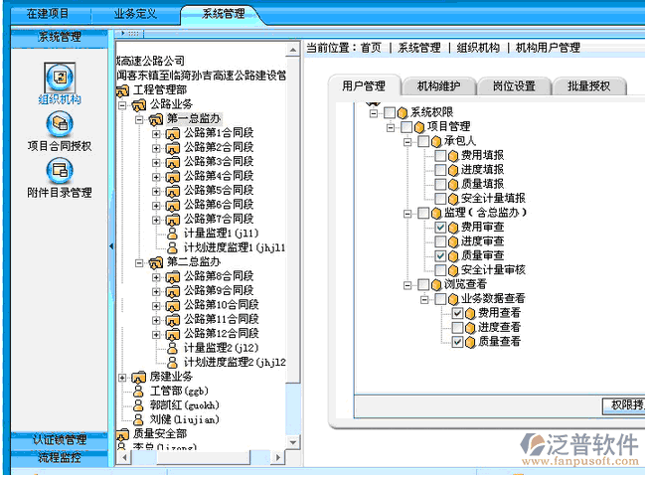Image resolution: width=649 pixels, height=477 pixels.
Task: Check the 质量查看 checkbox
Action: [x=457, y=342]
